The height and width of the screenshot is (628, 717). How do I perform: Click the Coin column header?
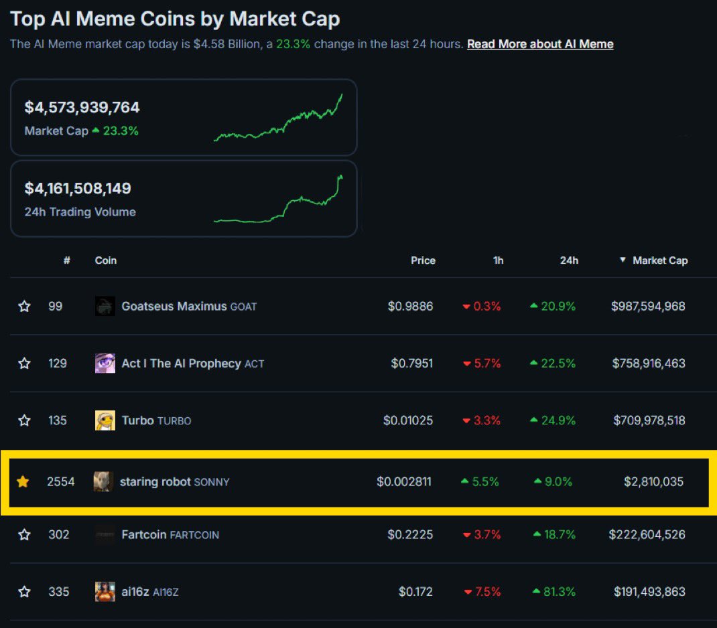coord(105,260)
